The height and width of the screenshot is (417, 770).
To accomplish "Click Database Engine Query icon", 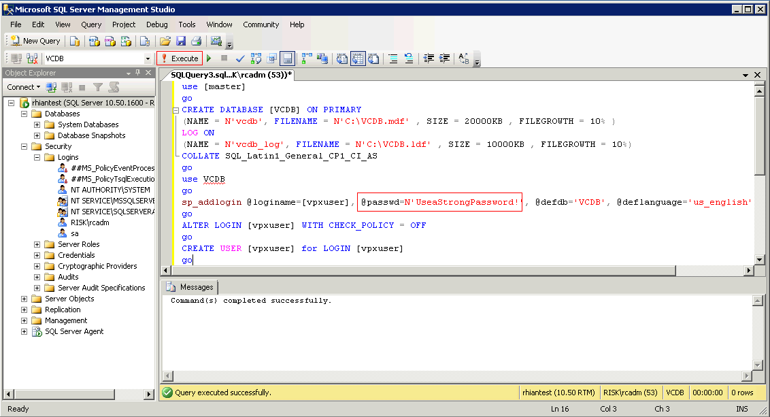I will coord(75,41).
